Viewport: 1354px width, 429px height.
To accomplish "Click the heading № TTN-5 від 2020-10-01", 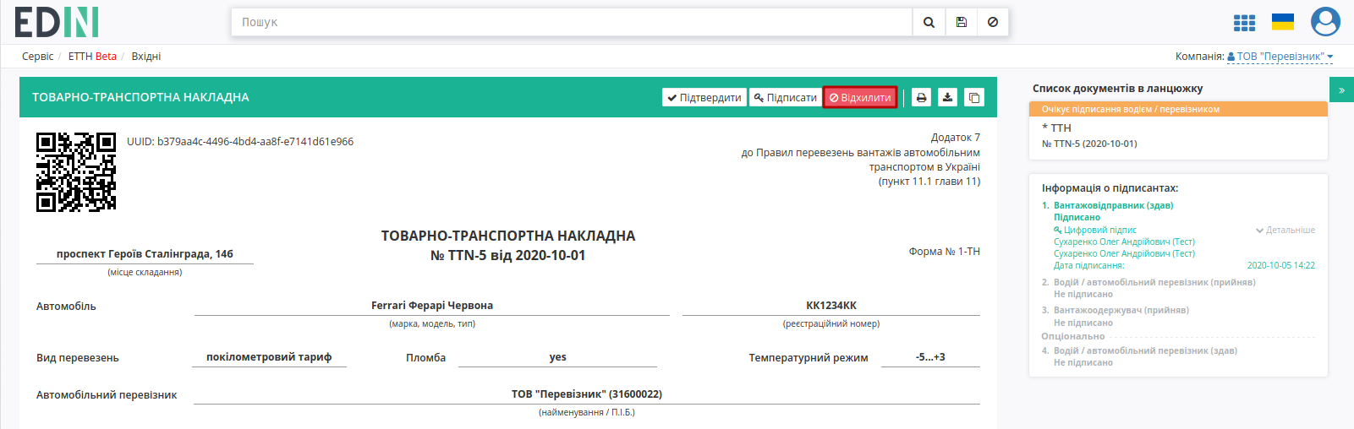I will pos(507,255).
